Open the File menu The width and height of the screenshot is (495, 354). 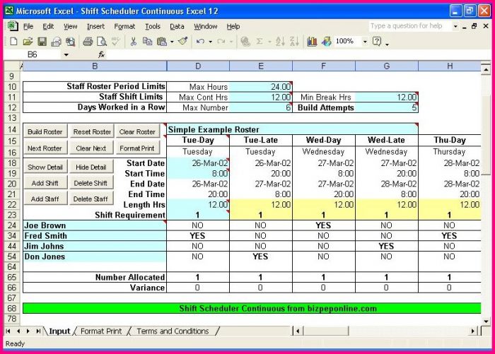pyautogui.click(x=28, y=27)
